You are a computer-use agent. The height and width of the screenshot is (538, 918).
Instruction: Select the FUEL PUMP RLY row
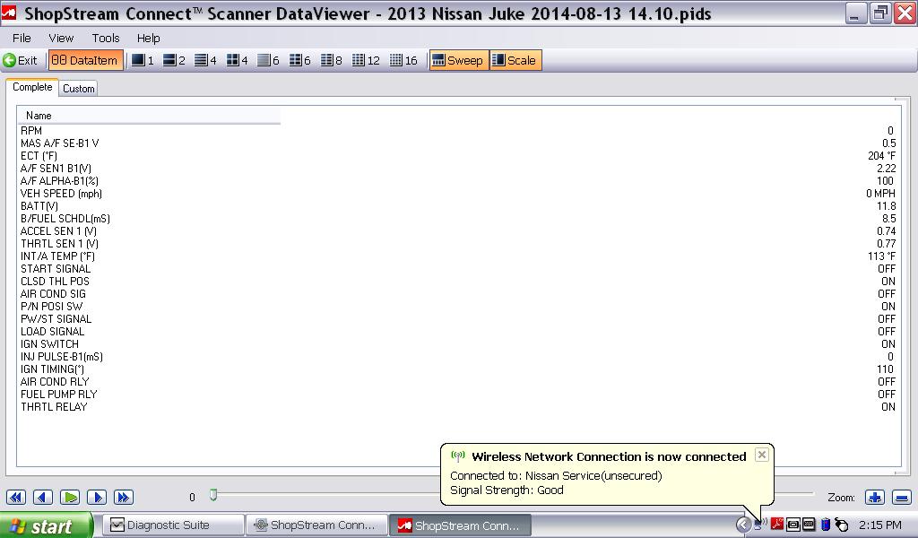point(458,395)
